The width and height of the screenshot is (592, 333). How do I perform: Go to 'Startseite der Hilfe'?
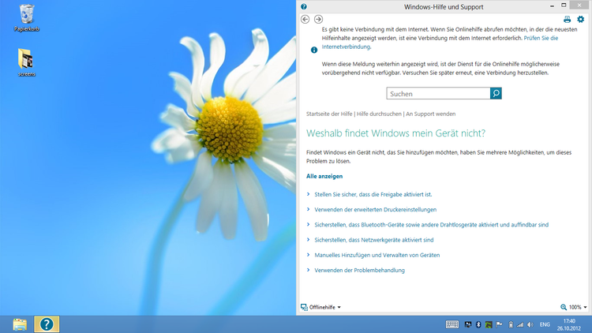click(329, 114)
